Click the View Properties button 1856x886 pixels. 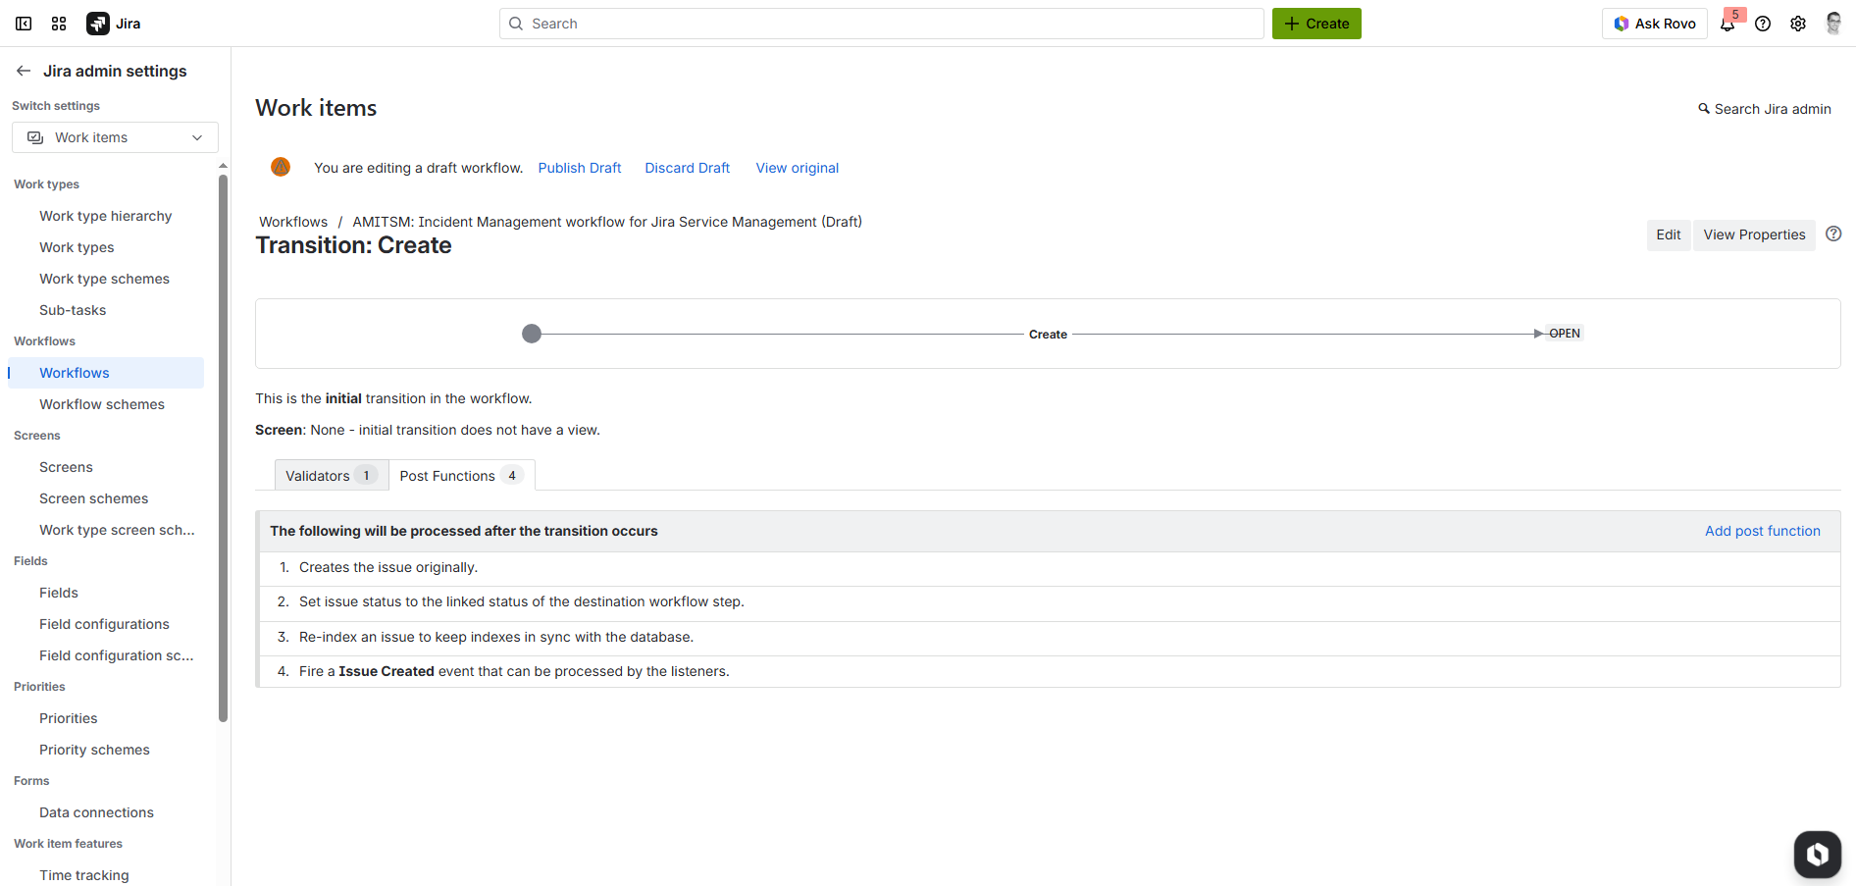tap(1754, 235)
